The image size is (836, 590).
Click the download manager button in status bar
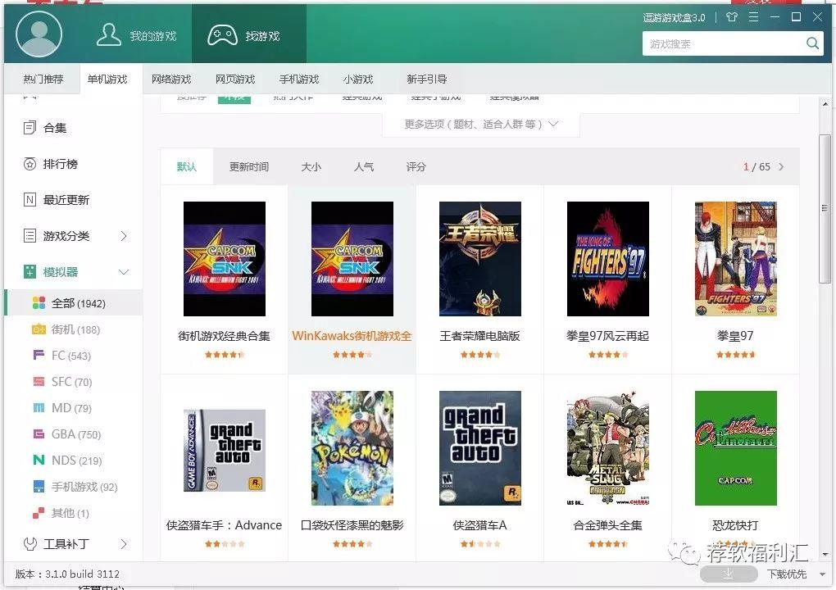tap(729, 574)
